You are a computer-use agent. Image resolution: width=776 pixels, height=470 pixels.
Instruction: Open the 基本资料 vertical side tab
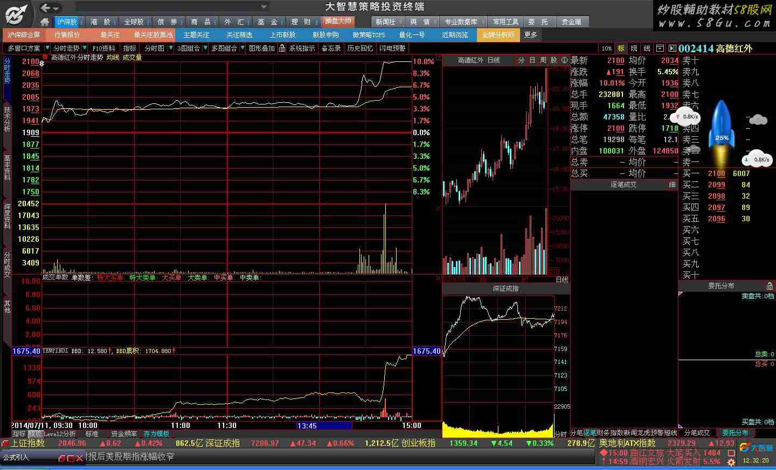(x=7, y=168)
